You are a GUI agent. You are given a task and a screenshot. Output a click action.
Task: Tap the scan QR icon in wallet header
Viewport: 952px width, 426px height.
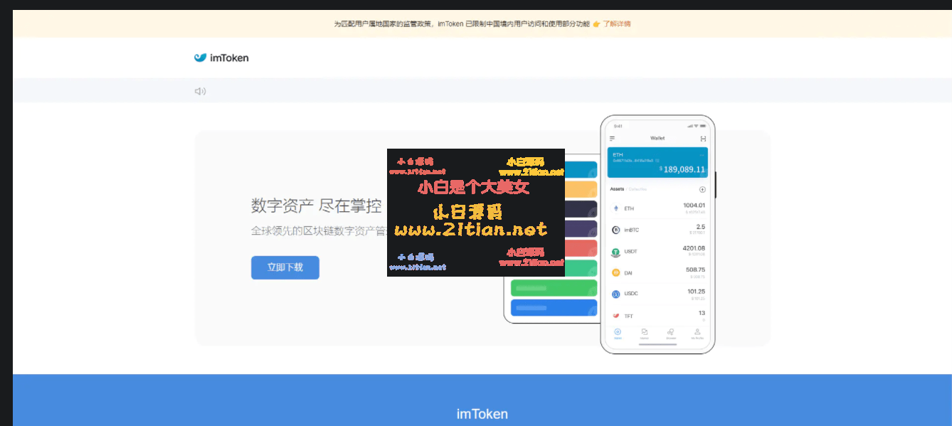(703, 138)
